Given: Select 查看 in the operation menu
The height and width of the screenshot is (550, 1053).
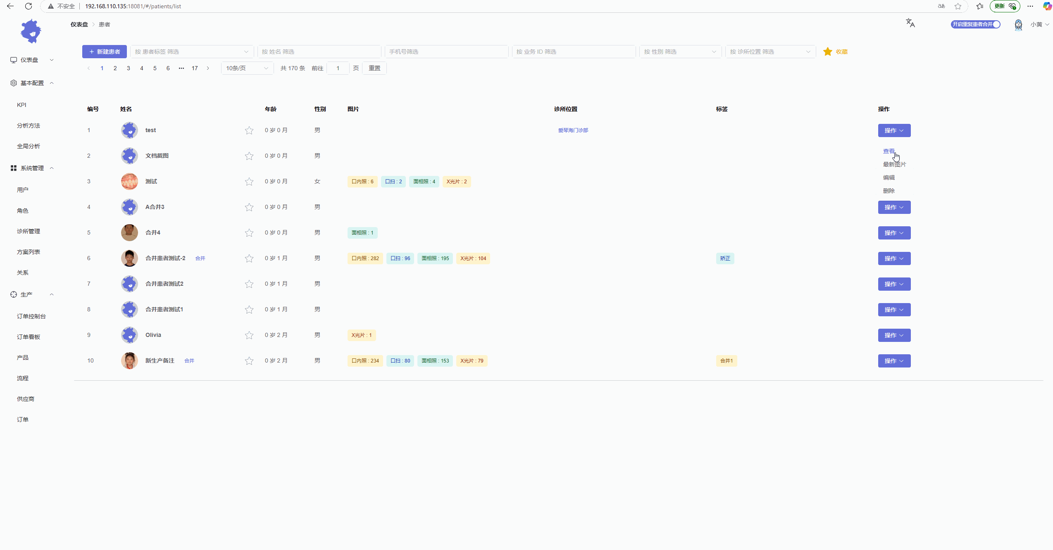Looking at the screenshot, I should [889, 151].
